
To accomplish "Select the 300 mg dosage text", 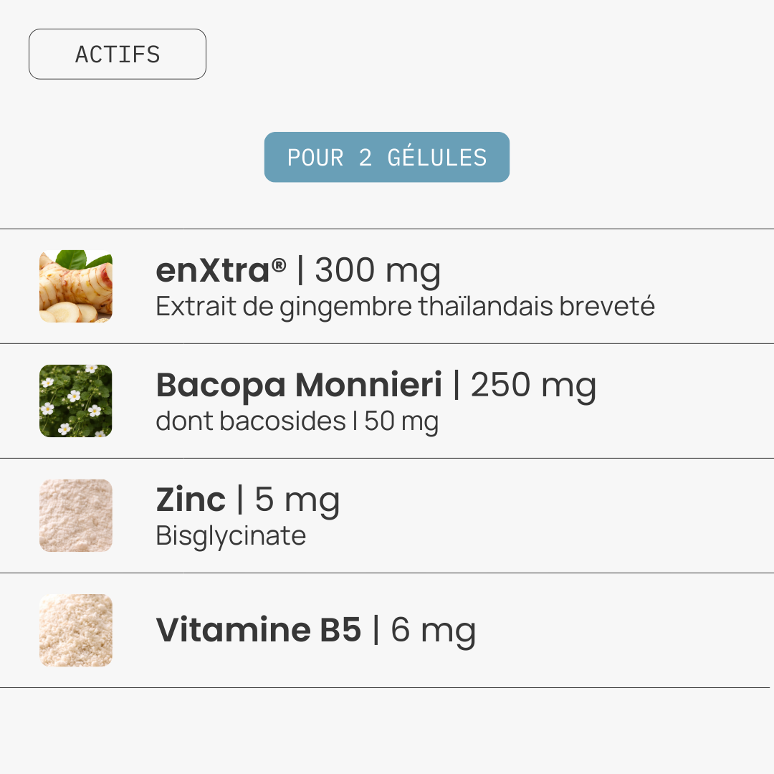I will [x=378, y=271].
